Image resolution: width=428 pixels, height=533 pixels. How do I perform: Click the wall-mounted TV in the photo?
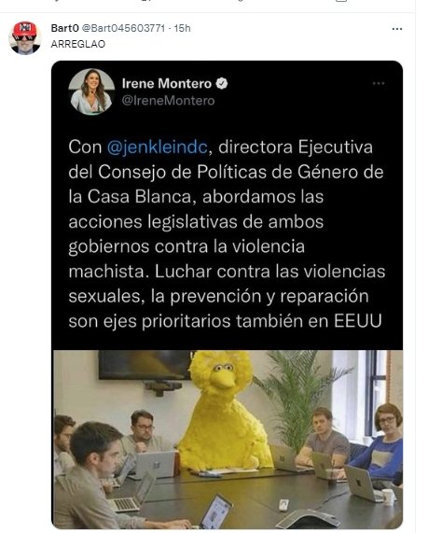(145, 365)
